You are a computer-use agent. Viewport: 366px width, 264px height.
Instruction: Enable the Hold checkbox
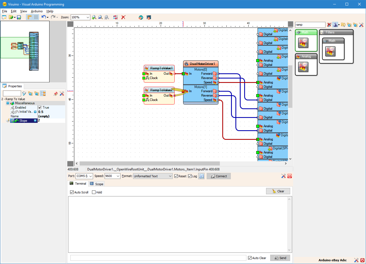[94, 192]
